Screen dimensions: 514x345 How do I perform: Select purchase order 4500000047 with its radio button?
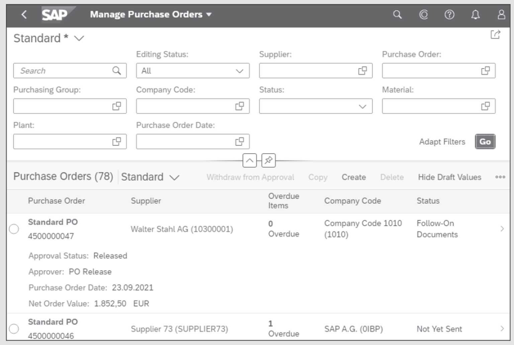14,229
